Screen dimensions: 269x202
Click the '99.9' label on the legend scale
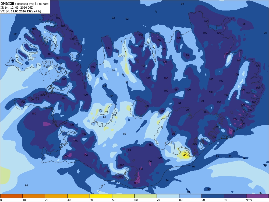click(x=249, y=200)
